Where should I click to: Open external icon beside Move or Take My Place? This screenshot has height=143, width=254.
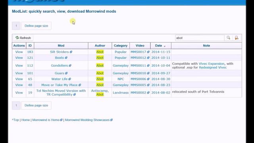80,85
